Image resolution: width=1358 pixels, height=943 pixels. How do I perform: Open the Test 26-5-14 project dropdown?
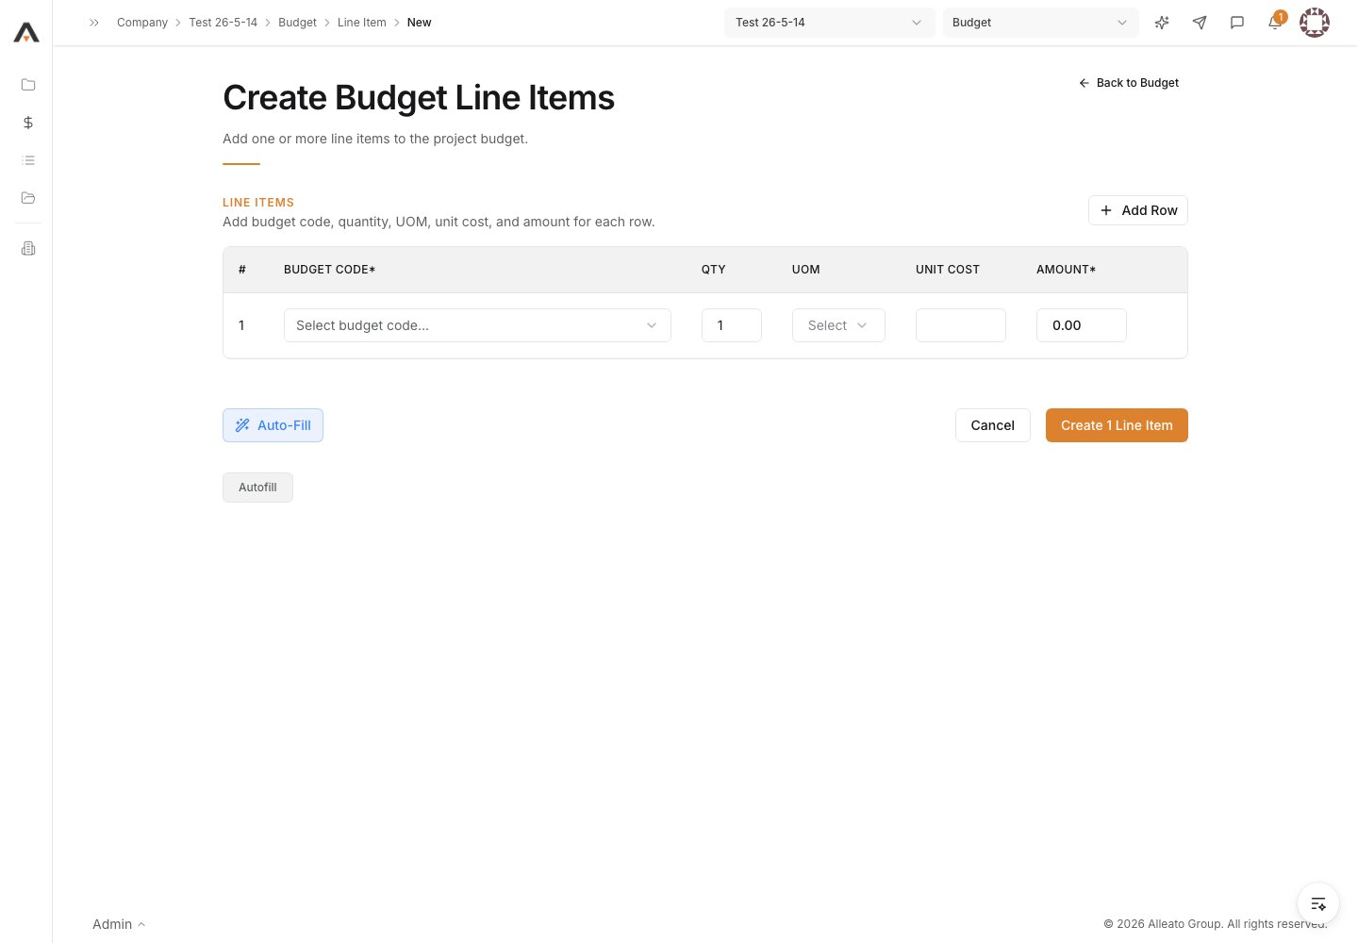click(830, 23)
